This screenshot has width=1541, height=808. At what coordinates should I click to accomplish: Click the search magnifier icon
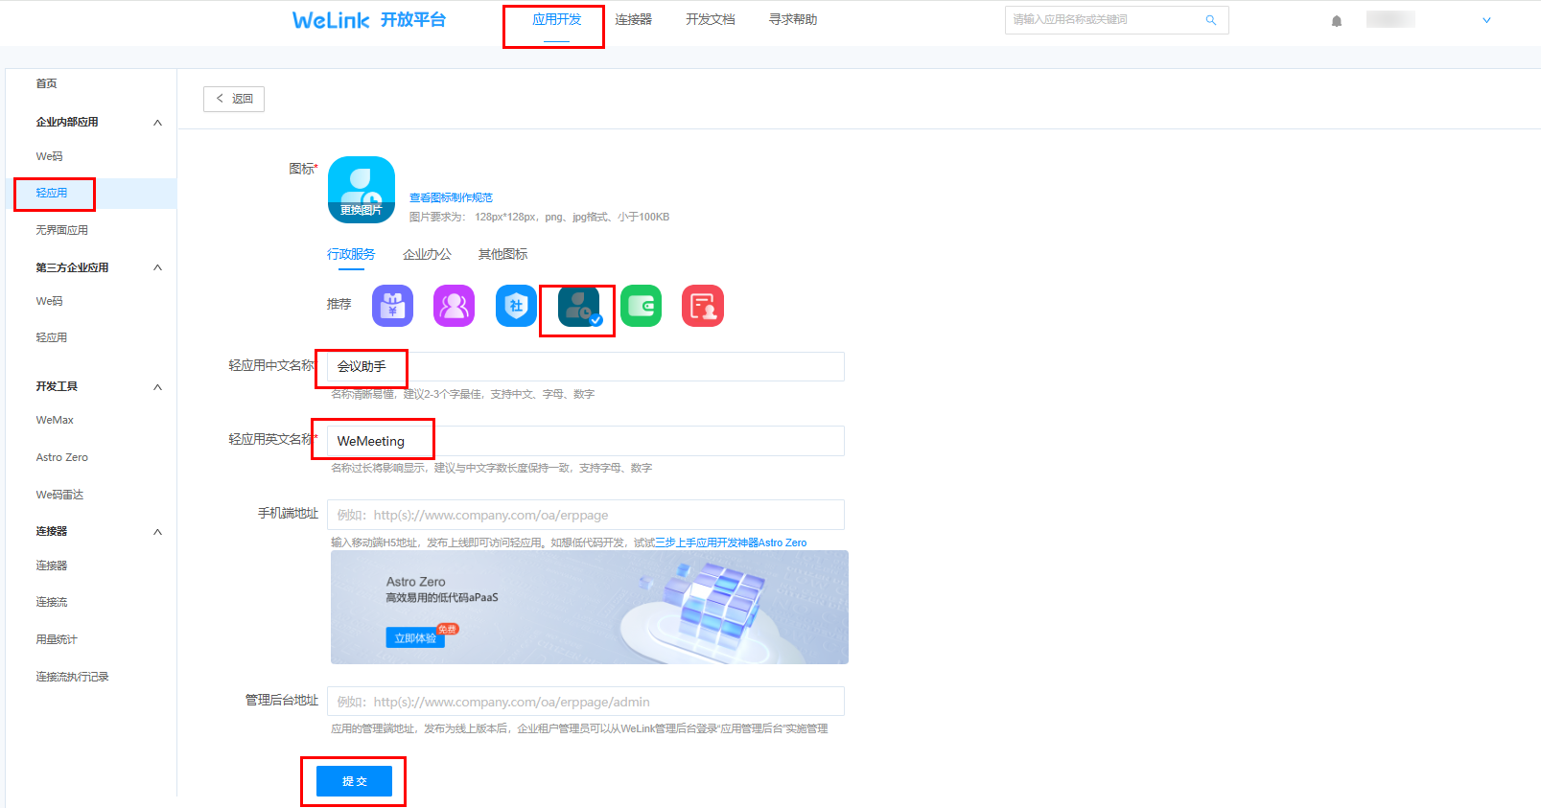[1210, 20]
